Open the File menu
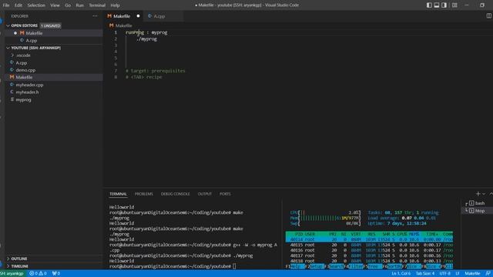Image resolution: width=493 pixels, height=277 pixels. [6, 5]
